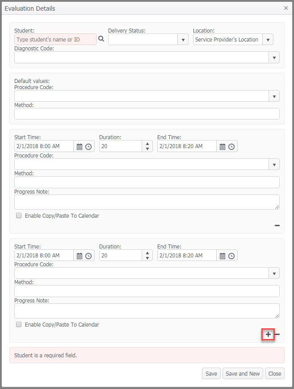Open the Location dropdown list

click(268, 39)
